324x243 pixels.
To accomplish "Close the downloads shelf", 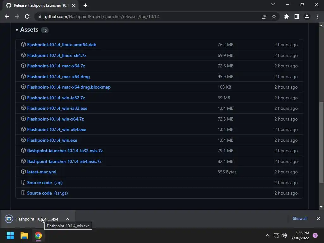I will point(318,219).
